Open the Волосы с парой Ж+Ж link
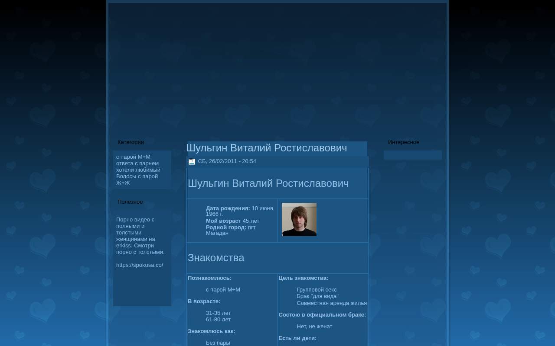The image size is (555, 346). point(137,179)
